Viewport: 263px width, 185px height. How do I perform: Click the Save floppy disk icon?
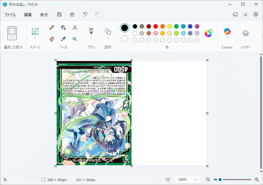[59, 14]
